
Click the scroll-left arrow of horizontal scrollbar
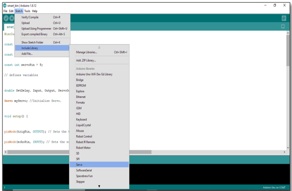pos(6,152)
